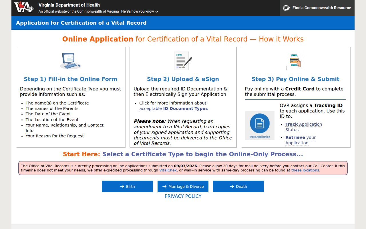The width and height of the screenshot is (366, 229).
Task: Click the Step 1) Fill-in the Online Form heading
Action: [70, 79]
